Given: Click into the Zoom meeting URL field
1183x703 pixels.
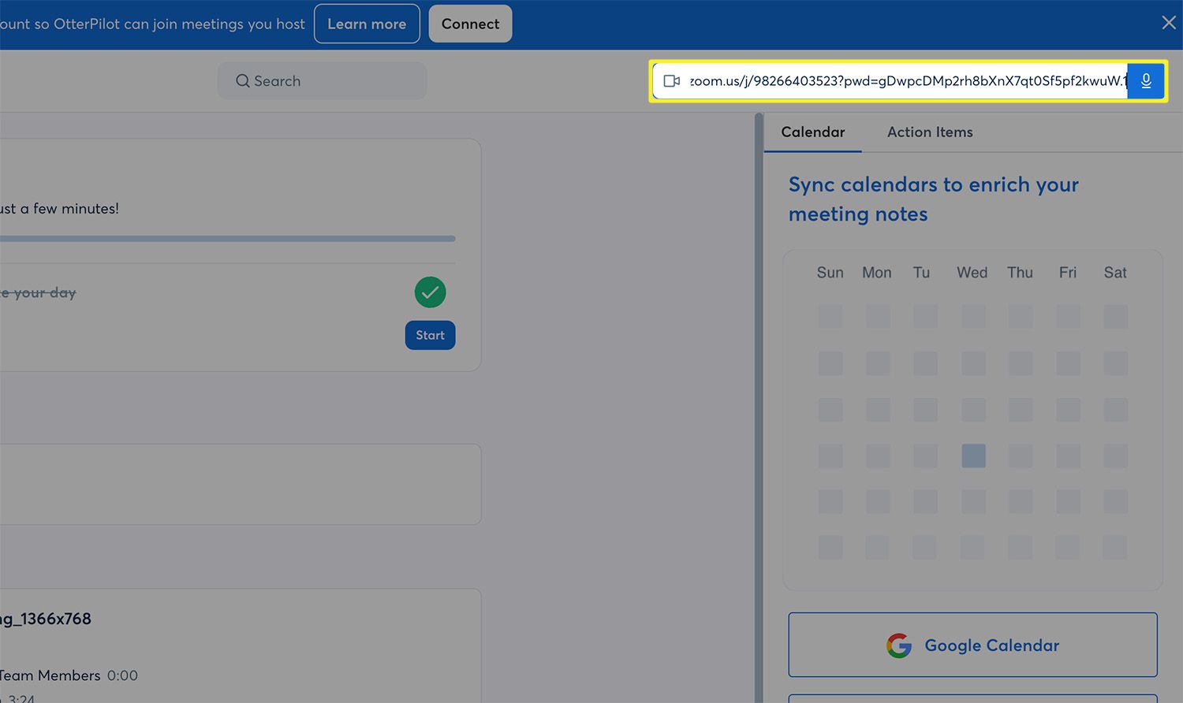Looking at the screenshot, I should coord(905,81).
